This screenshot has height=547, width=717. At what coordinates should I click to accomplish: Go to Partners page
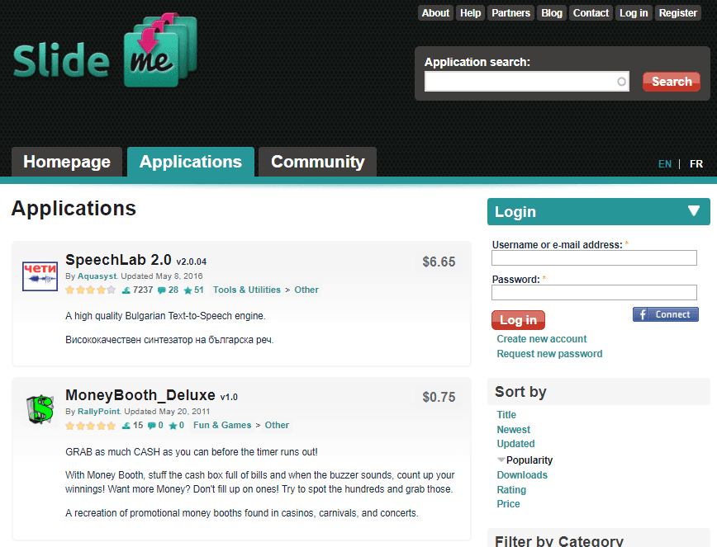[510, 12]
